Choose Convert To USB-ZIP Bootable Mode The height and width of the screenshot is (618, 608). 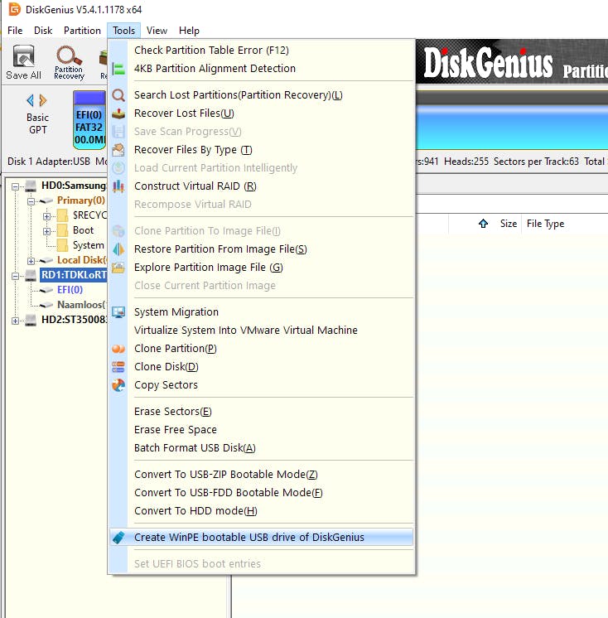pos(262,474)
